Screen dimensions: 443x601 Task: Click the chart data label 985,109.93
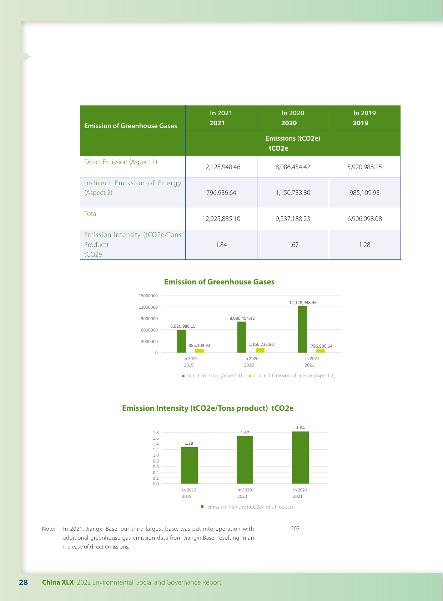coord(199,345)
